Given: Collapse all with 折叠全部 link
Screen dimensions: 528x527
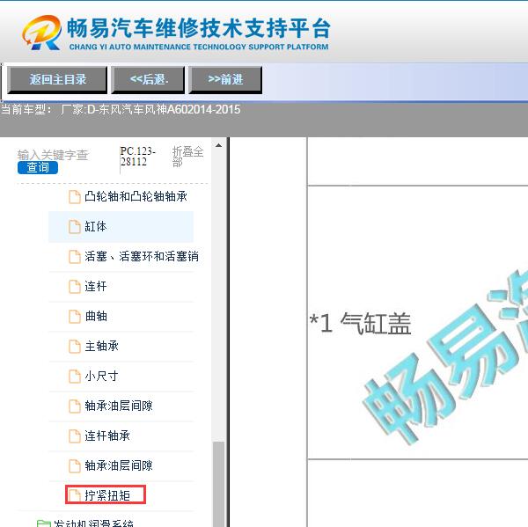Looking at the screenshot, I should 187,157.
